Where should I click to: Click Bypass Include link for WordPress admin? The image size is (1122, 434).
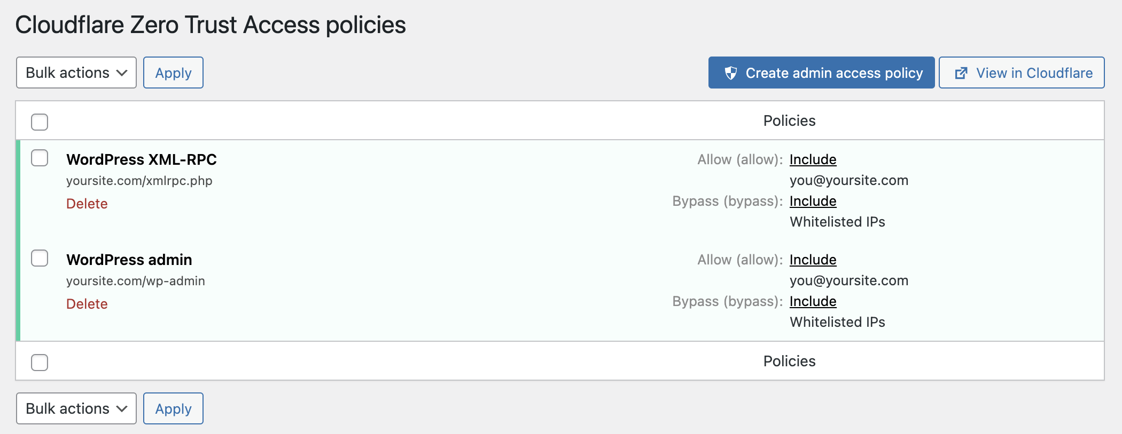click(813, 301)
